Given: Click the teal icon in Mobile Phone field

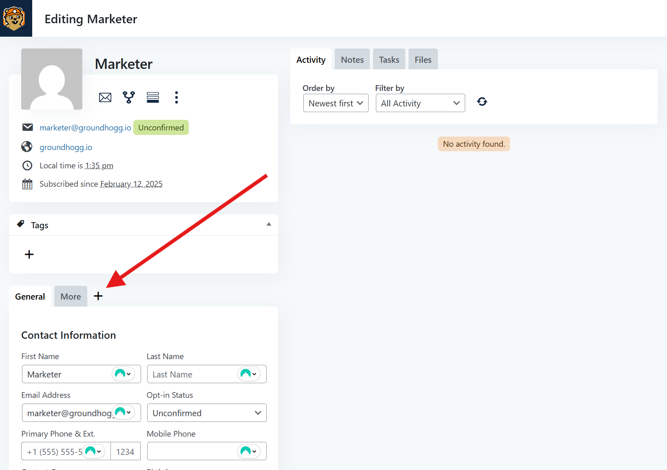Looking at the screenshot, I should click(249, 451).
